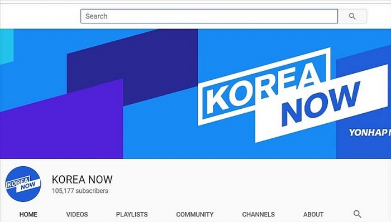This screenshot has height=222, width=391.
Task: Open the HOME tab
Action: pos(28,214)
